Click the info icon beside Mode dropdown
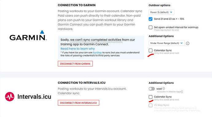Viewport: 212px width, 117px height. pyautogui.click(x=188, y=43)
